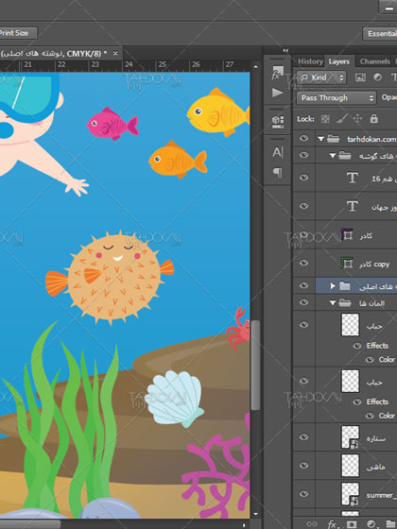397x529 pixels.
Task: Switch to the Channels tab
Action: [x=374, y=61]
